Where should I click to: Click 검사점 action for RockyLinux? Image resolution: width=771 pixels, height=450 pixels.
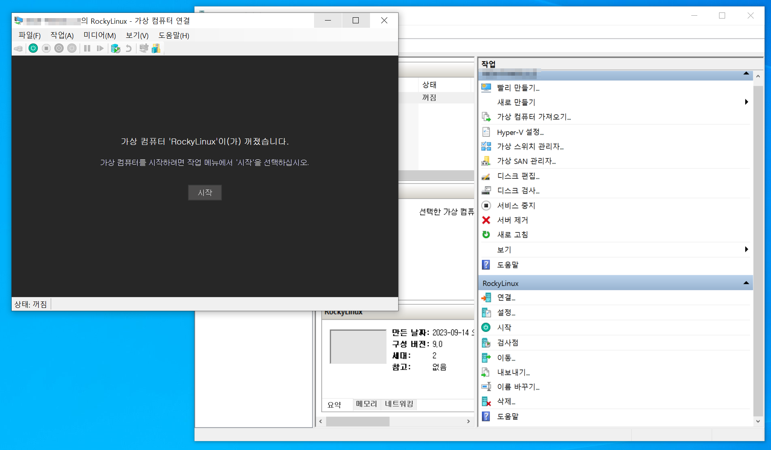[508, 343]
